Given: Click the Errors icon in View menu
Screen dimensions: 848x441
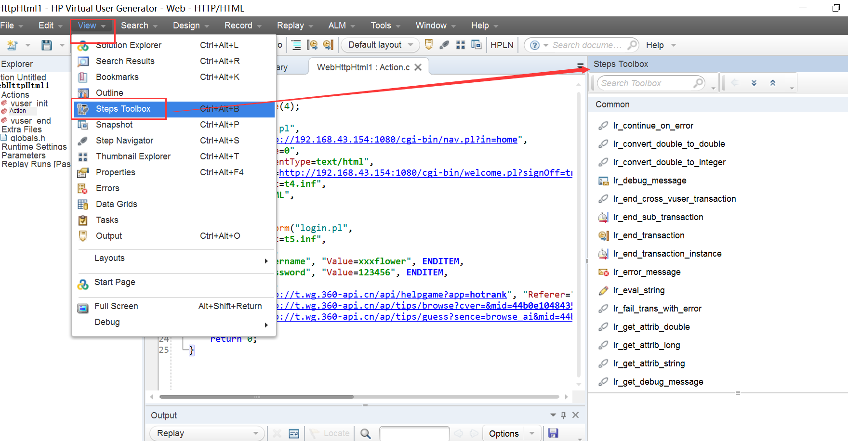Looking at the screenshot, I should point(83,188).
